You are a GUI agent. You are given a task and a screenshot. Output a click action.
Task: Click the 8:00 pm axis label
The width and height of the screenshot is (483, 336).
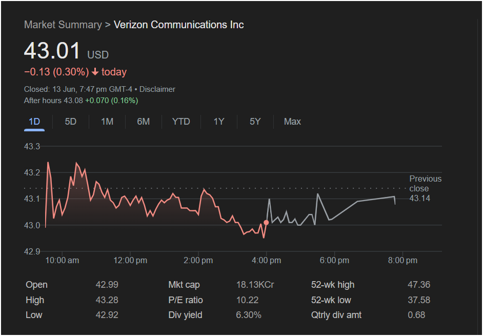402,261
